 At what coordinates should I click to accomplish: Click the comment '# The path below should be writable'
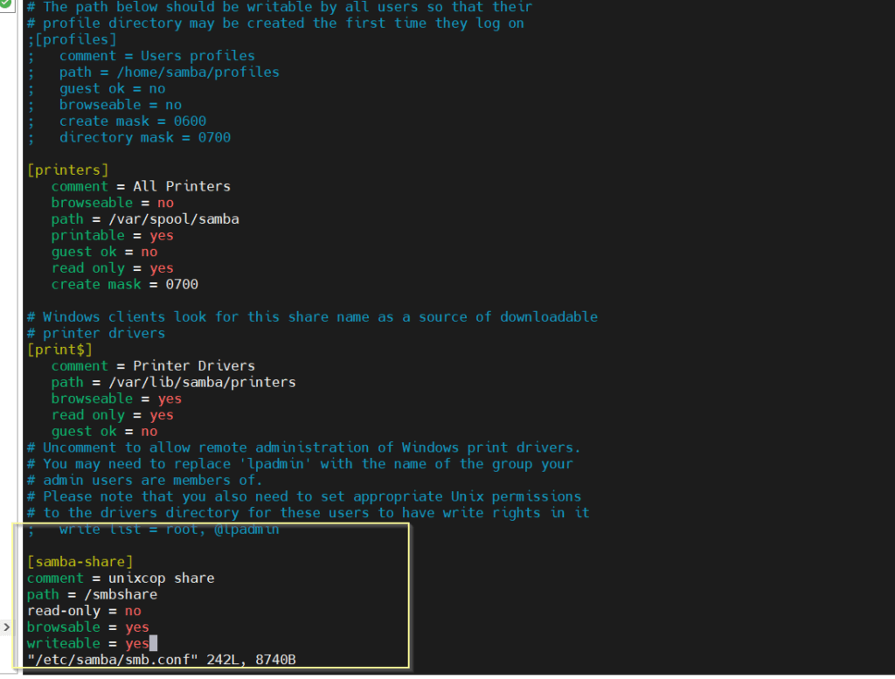pos(280,7)
